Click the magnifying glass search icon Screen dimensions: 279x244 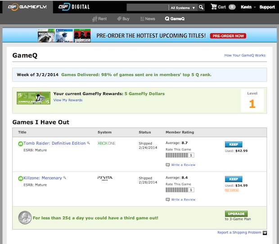point(201,7)
